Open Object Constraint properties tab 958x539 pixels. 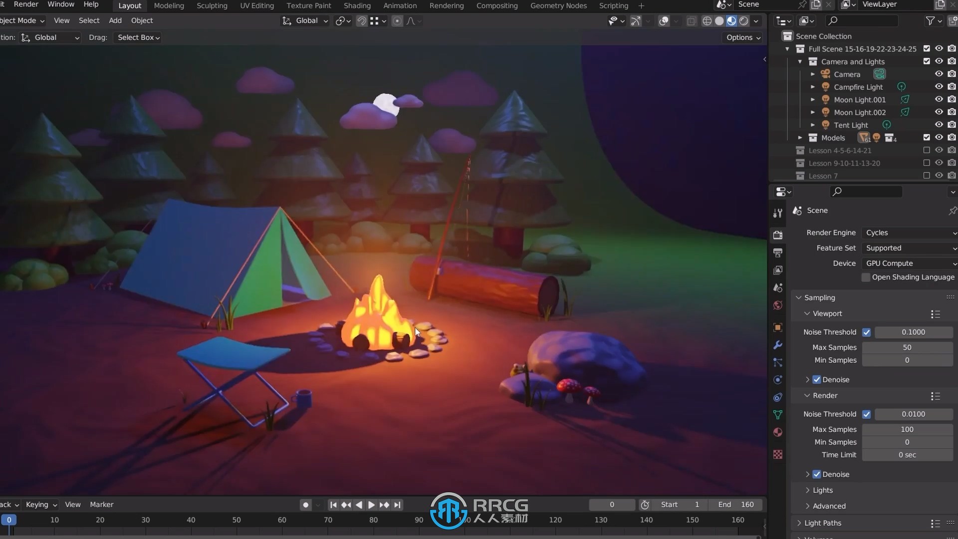tap(777, 397)
